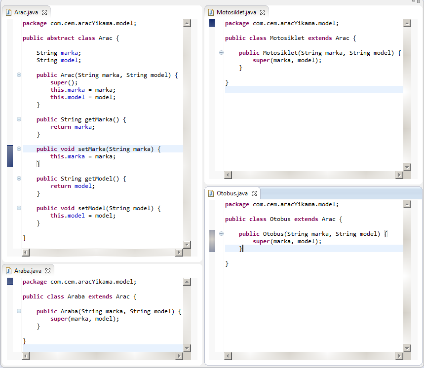Switch to the Araba.java tab
The image size is (424, 368).
pyautogui.click(x=28, y=270)
